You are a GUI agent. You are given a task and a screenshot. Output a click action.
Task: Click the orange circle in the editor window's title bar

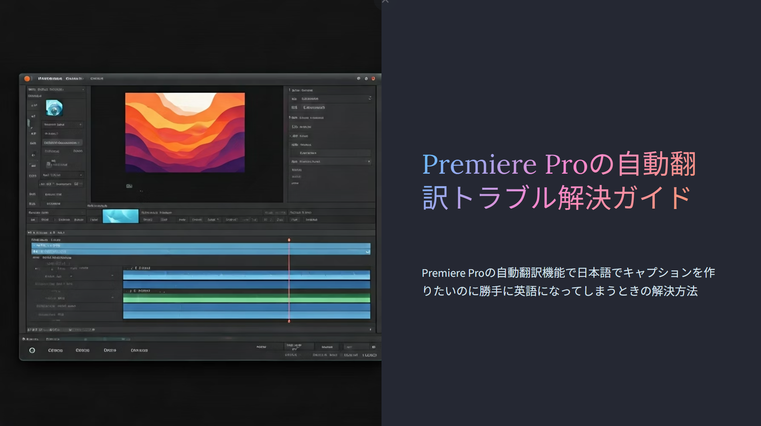(x=27, y=79)
